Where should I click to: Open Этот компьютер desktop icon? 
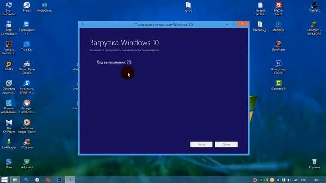coord(9,8)
